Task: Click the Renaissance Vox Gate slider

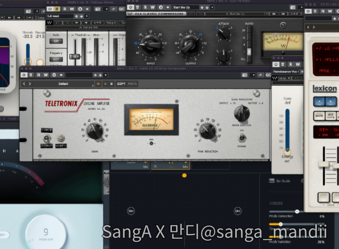Action: (287, 129)
